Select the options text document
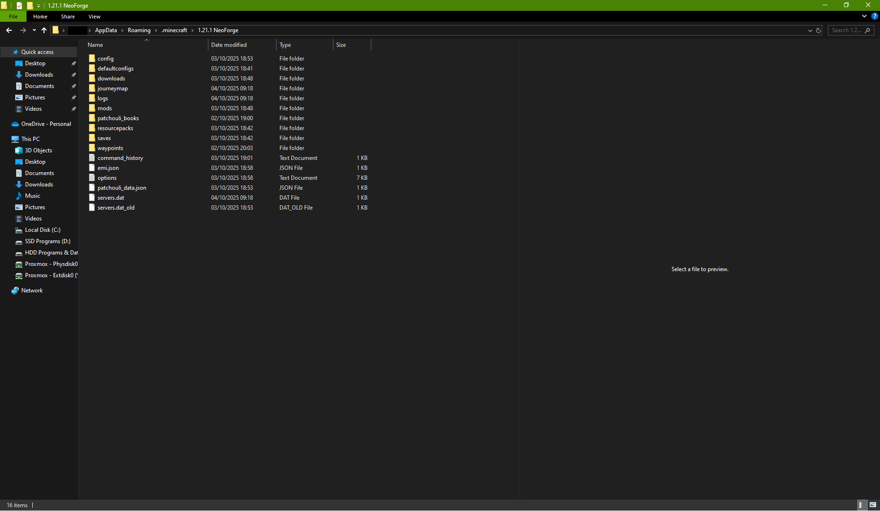Image resolution: width=880 pixels, height=511 pixels. [x=107, y=178]
